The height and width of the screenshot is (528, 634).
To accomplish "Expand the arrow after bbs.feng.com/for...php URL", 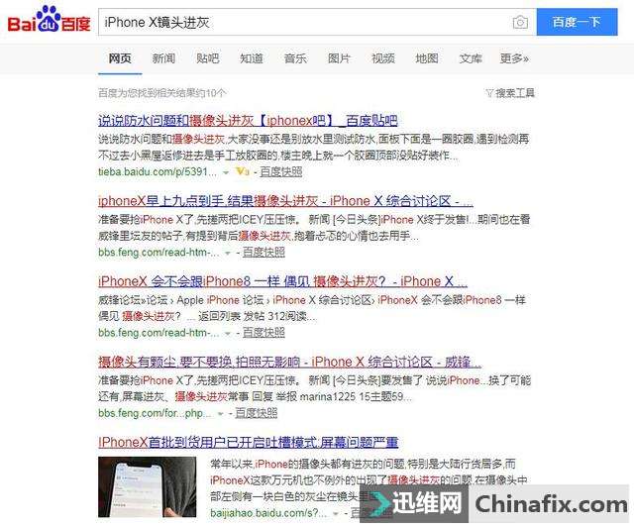I will [220, 414].
